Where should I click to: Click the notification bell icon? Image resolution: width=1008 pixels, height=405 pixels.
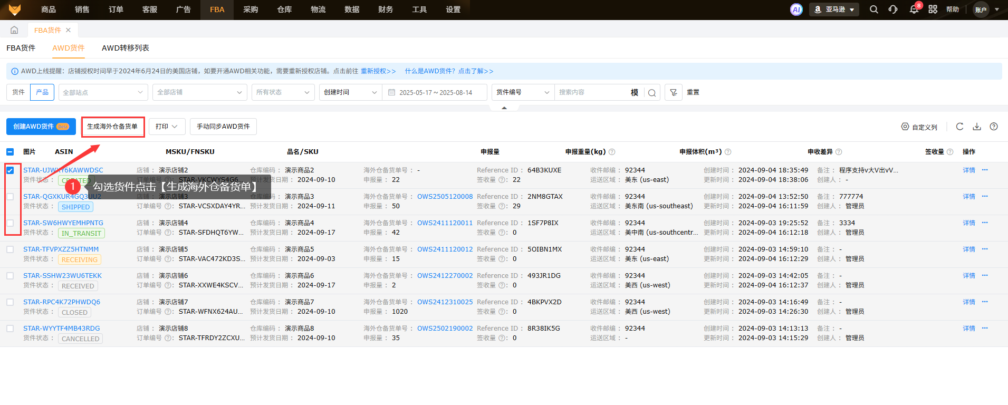click(914, 9)
